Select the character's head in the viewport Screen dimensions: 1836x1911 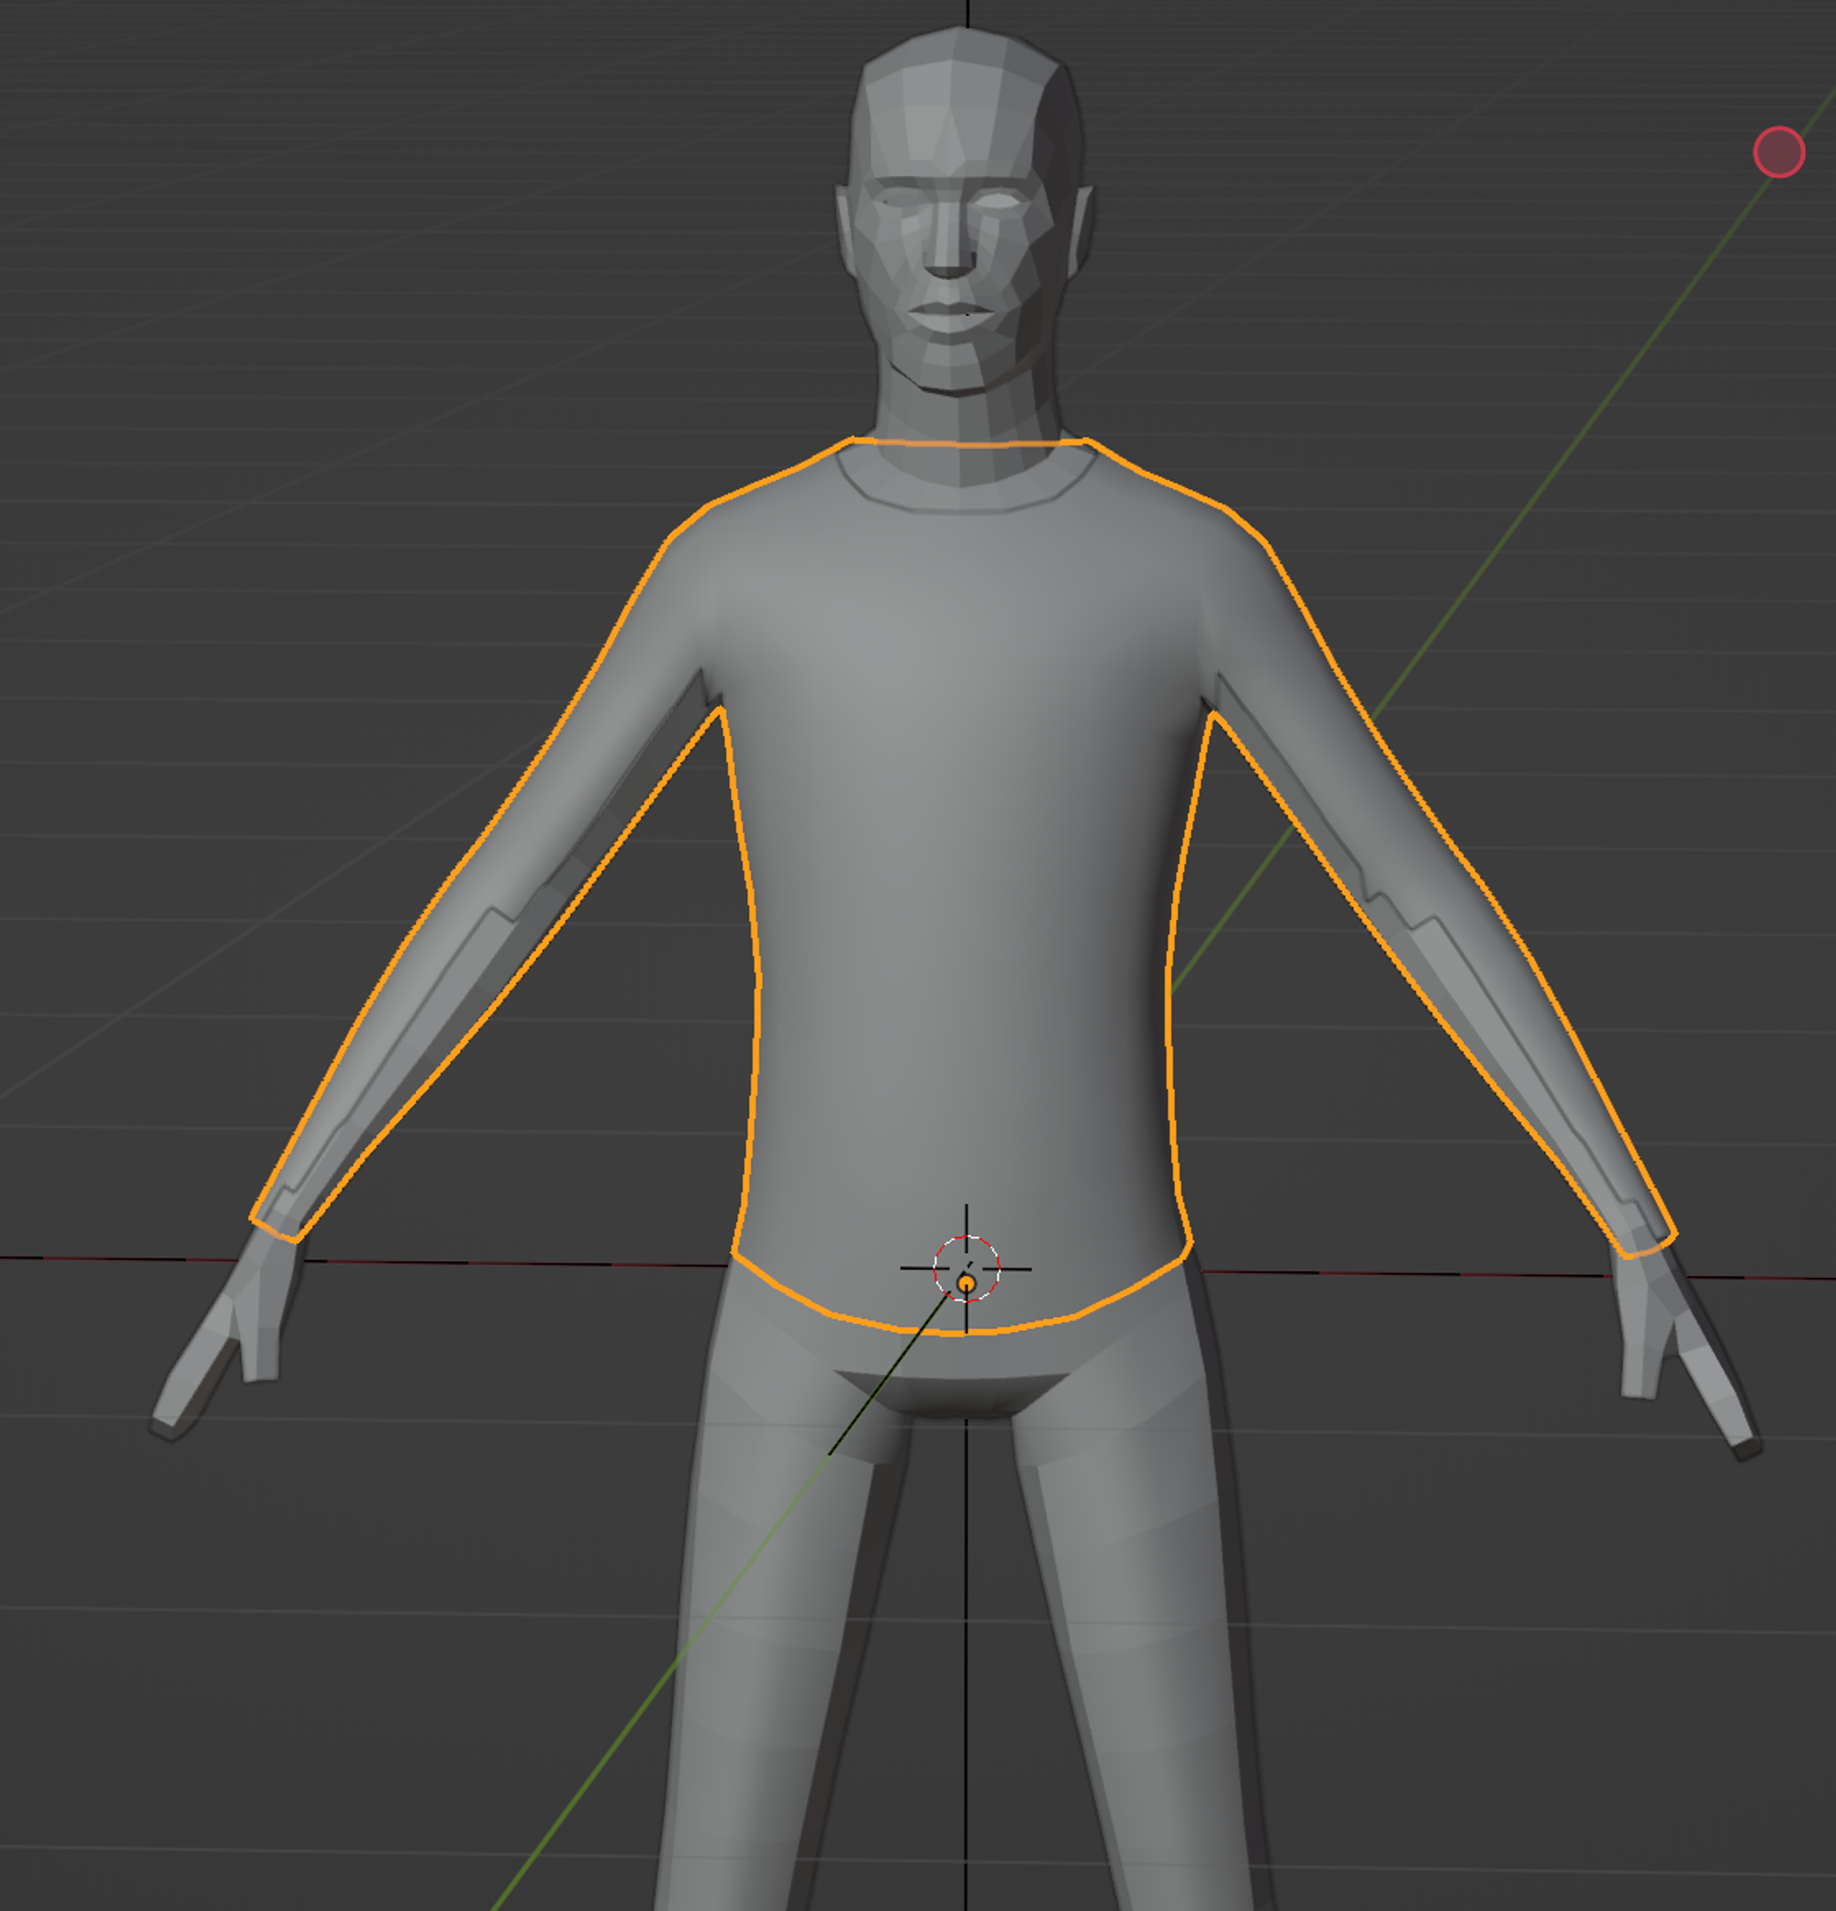coord(966,215)
